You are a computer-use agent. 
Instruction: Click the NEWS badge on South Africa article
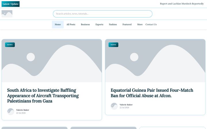pyautogui.click(x=10, y=45)
